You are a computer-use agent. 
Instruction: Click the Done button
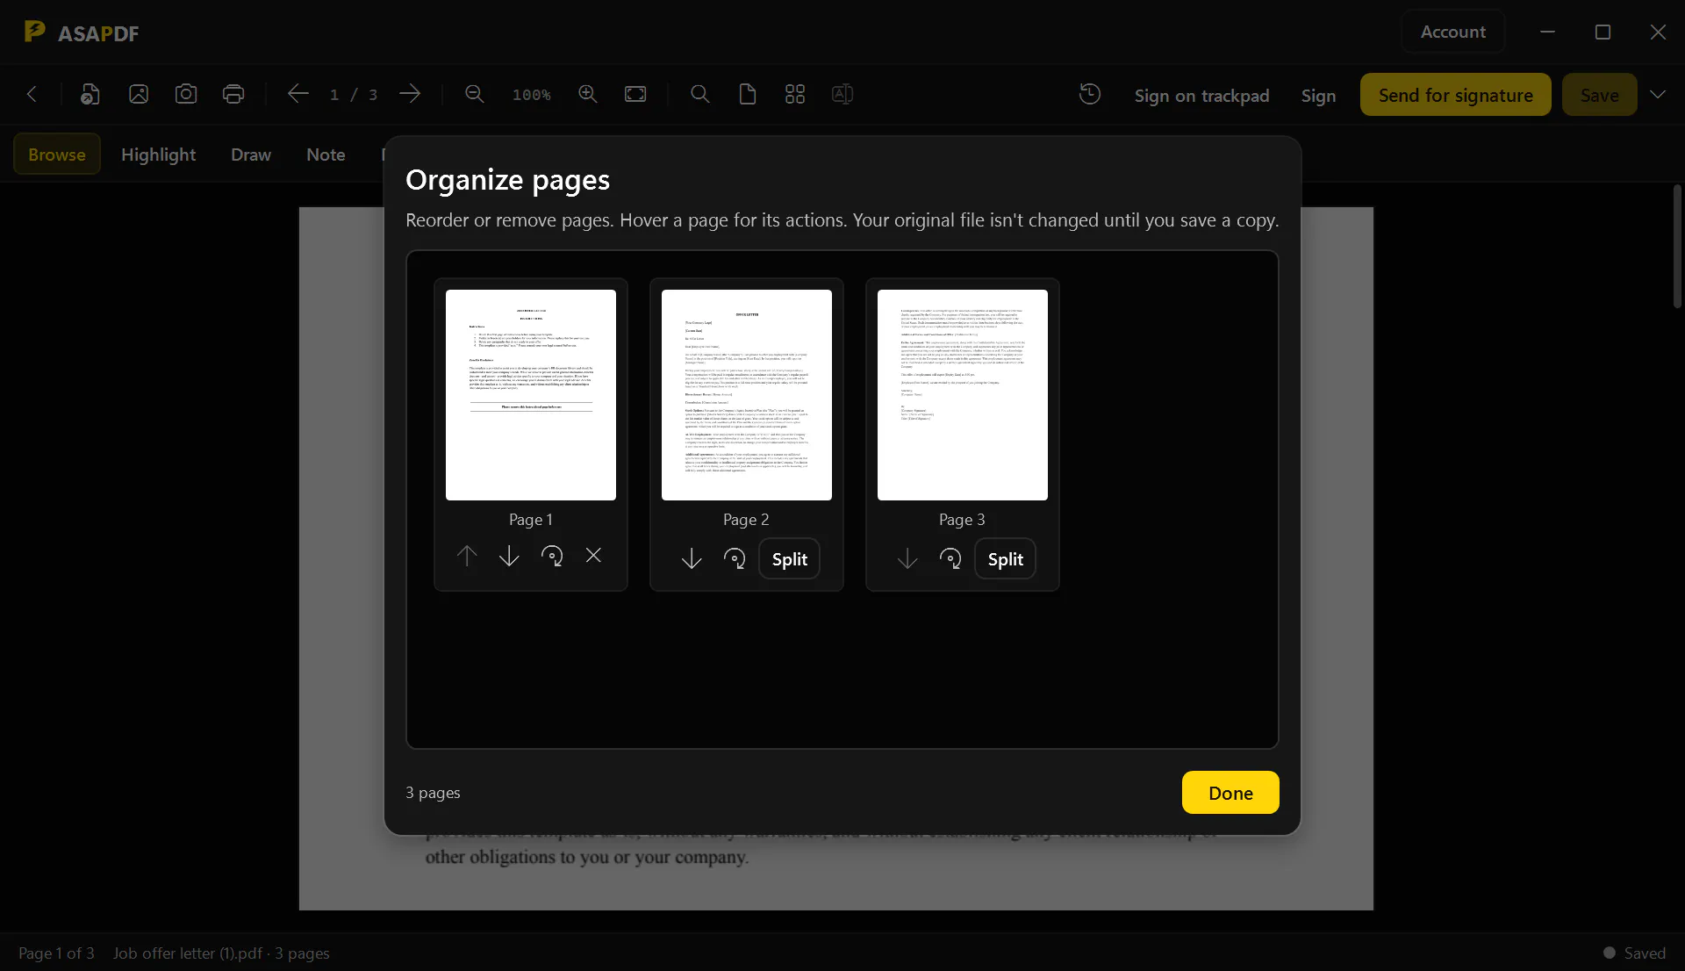point(1230,793)
